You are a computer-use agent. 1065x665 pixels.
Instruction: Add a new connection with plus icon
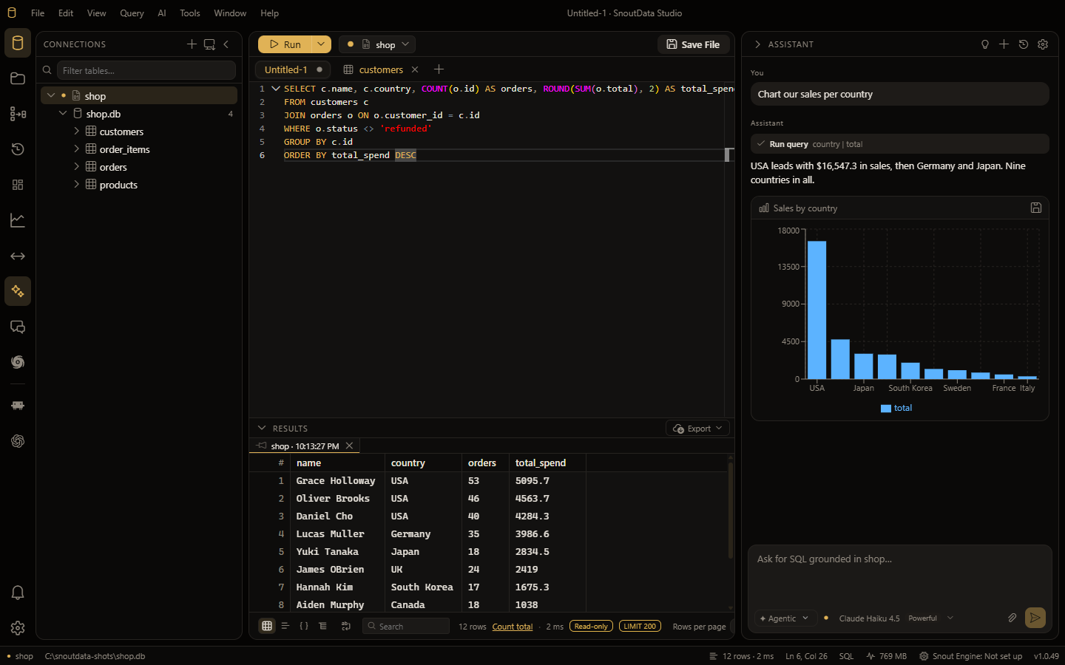pos(192,44)
